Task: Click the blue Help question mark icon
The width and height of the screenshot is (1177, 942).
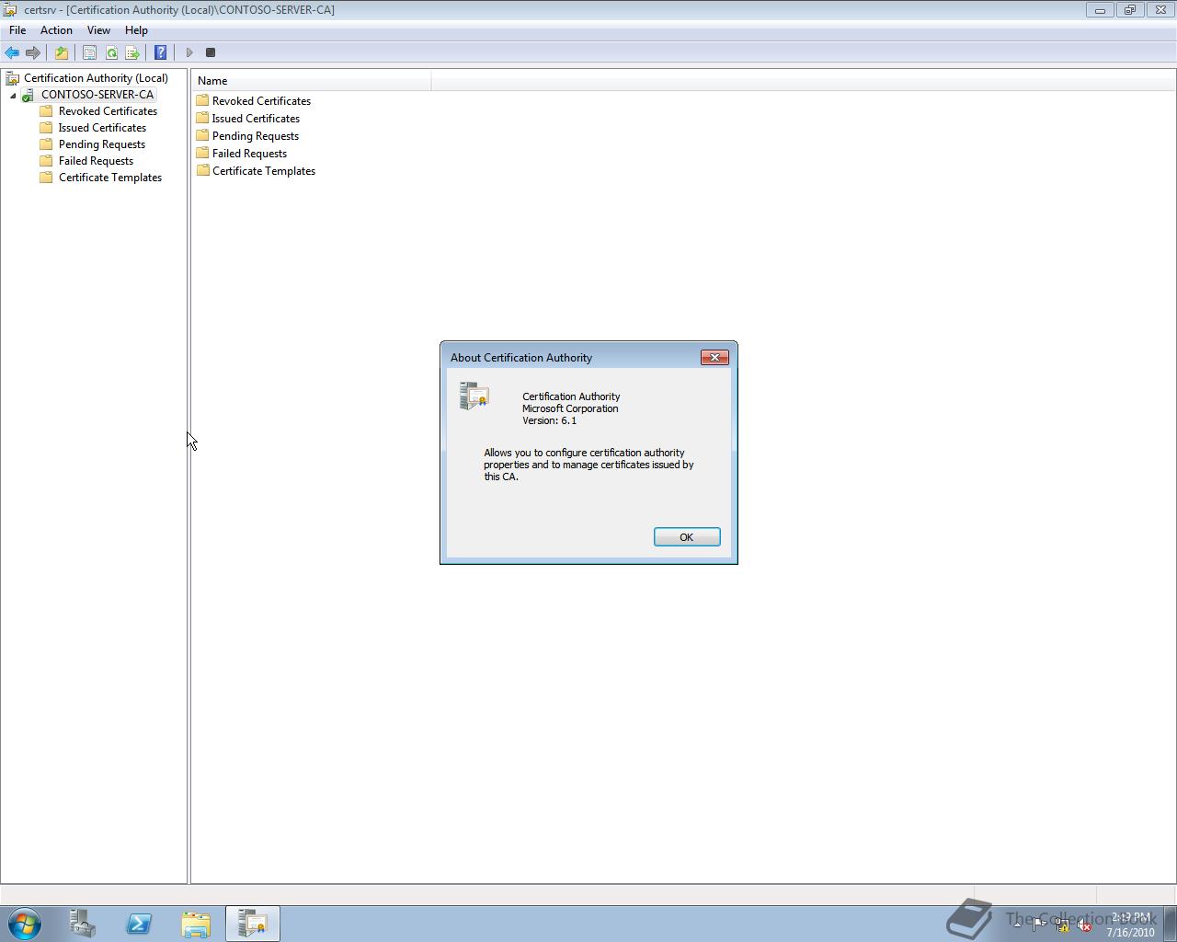Action: (x=160, y=52)
